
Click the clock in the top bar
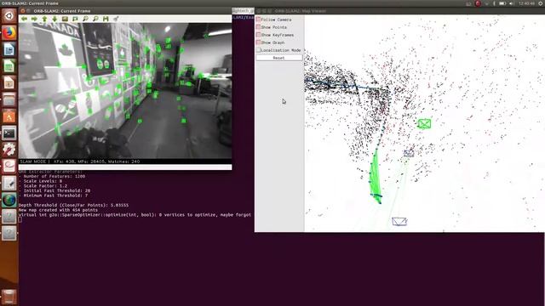(x=526, y=3)
